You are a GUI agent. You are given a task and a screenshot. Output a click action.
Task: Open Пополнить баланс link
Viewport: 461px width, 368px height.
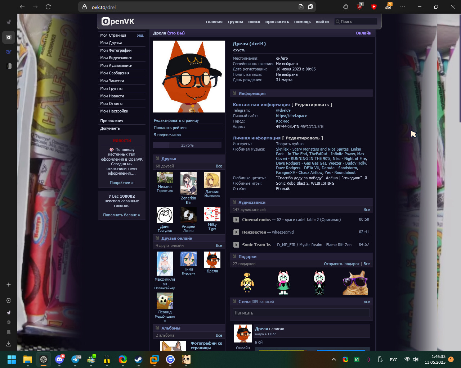point(122,215)
